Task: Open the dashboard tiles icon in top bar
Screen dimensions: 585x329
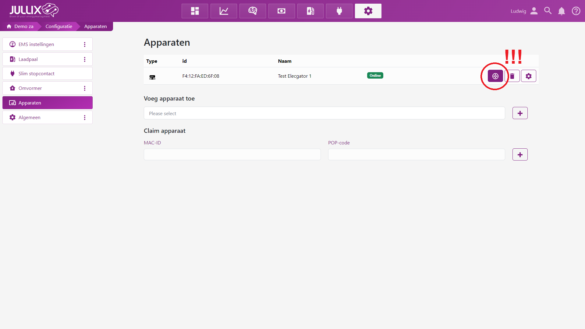Action: (195, 11)
